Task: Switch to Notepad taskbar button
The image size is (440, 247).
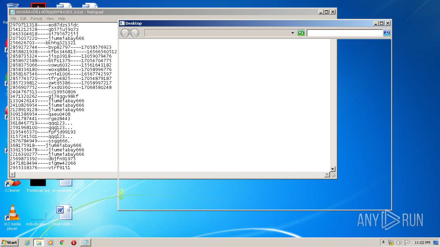Action: [85, 243]
